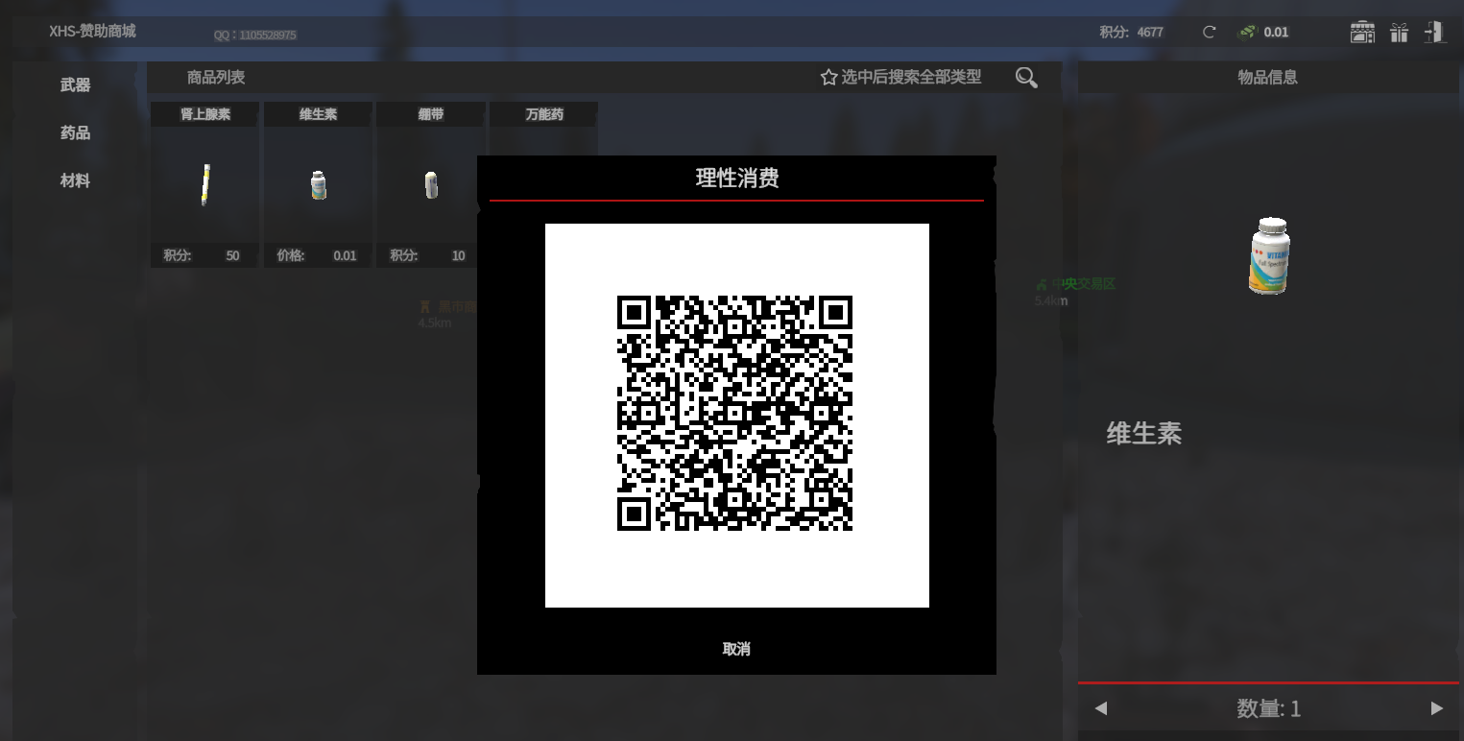Select the 药品 category
Screen dimensions: 1464x741
pyautogui.click(x=75, y=132)
